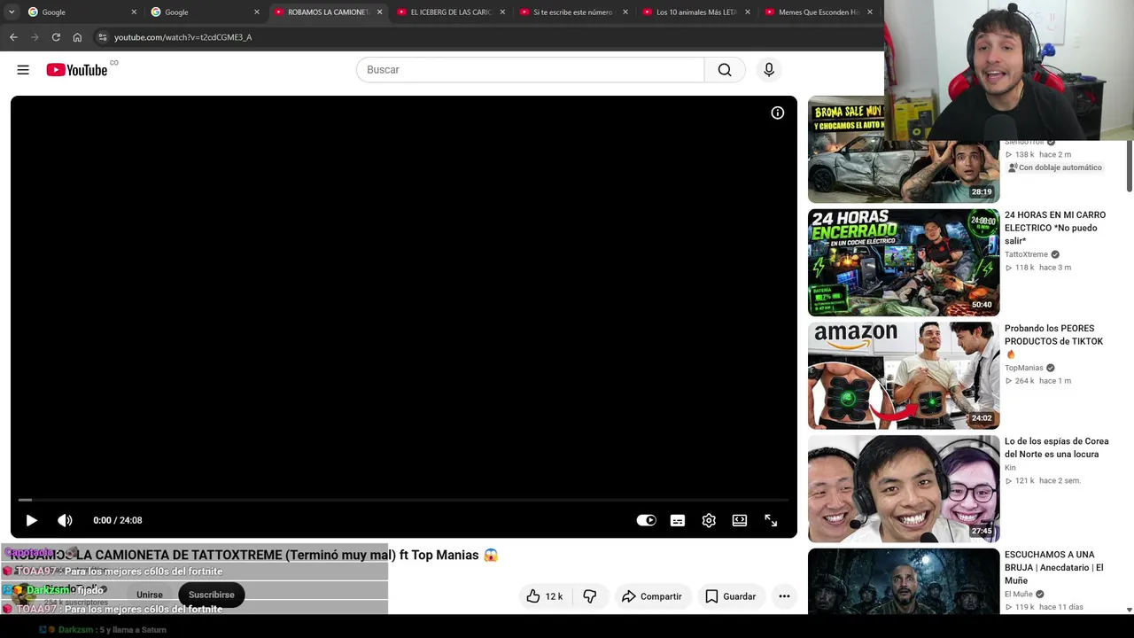
Task: Visit the El Muñe channel name
Action: [1019, 595]
